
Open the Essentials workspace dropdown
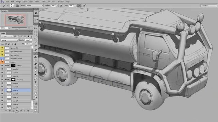209,6
